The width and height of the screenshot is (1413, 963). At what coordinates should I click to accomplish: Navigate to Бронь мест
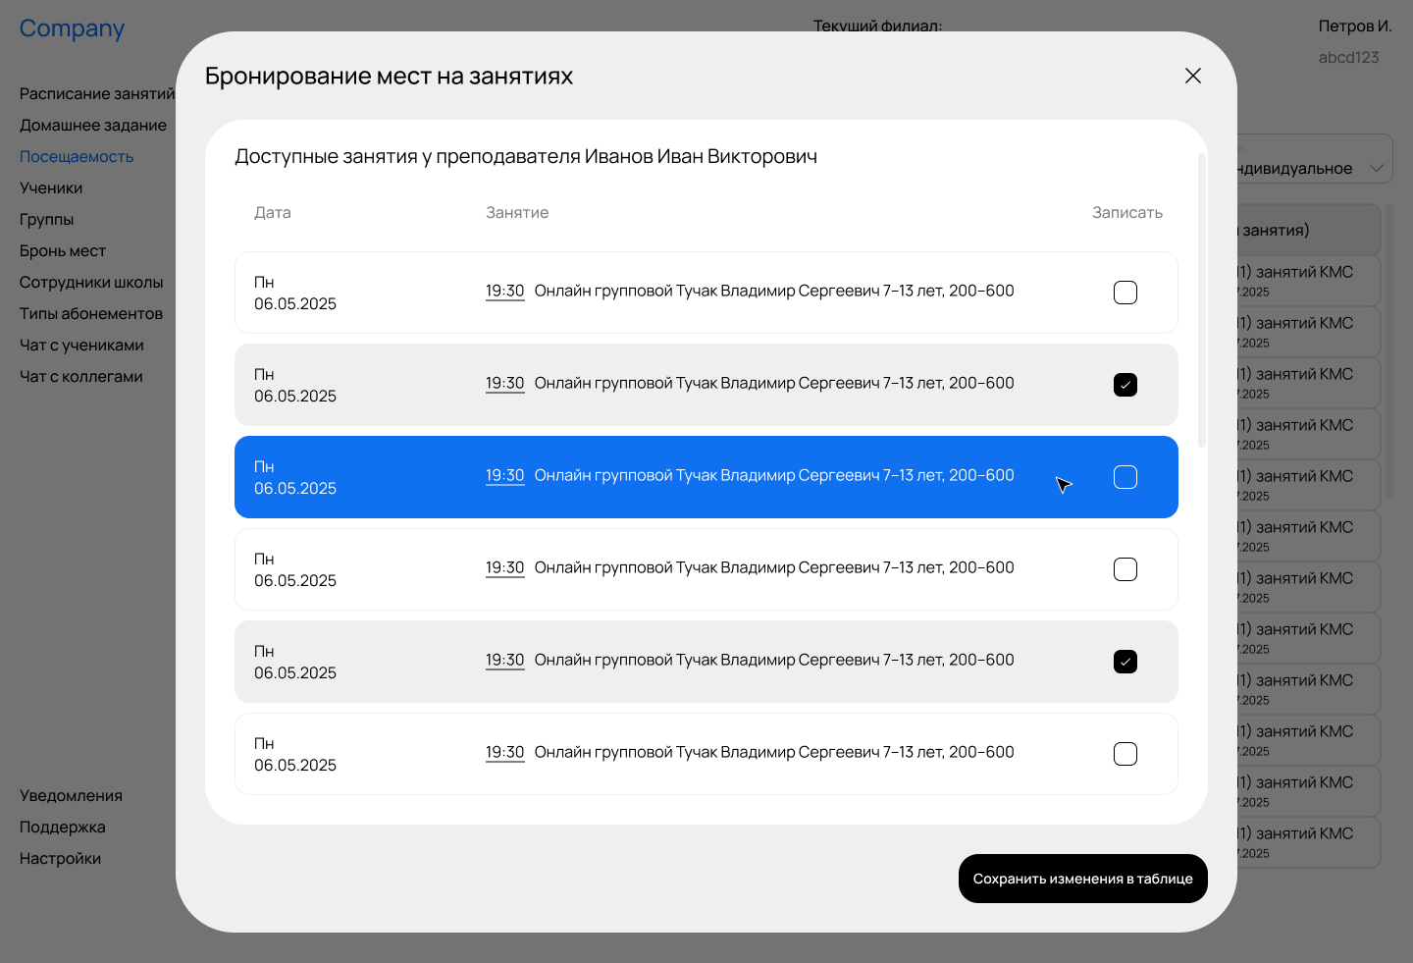[63, 250]
